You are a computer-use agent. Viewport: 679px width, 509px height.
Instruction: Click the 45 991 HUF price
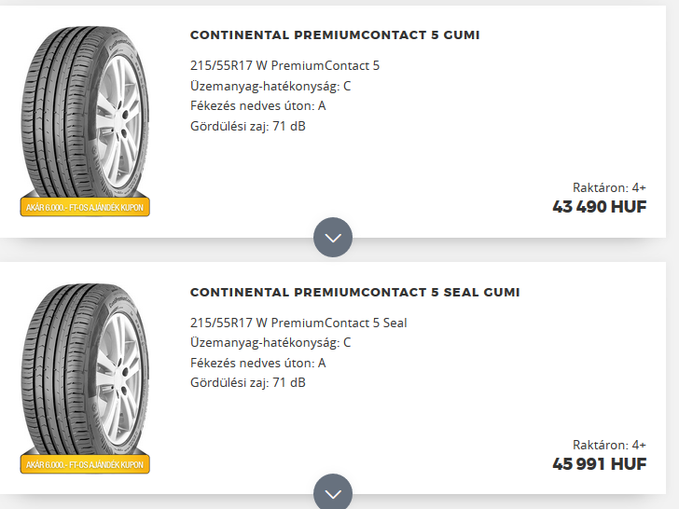(x=599, y=464)
